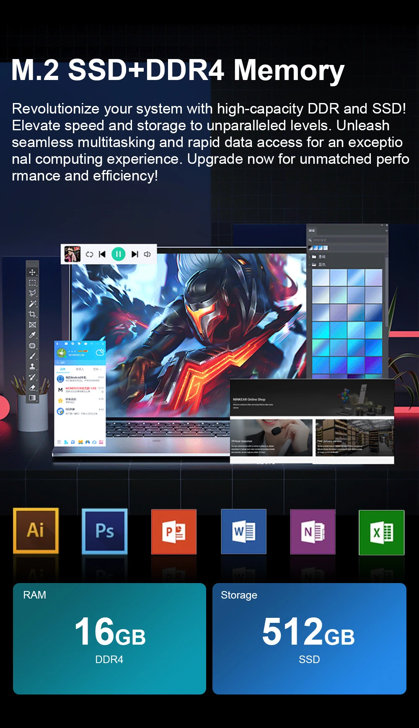Open the Photoshop Ps app icon
Screen dimensions: 419x728
[104, 531]
